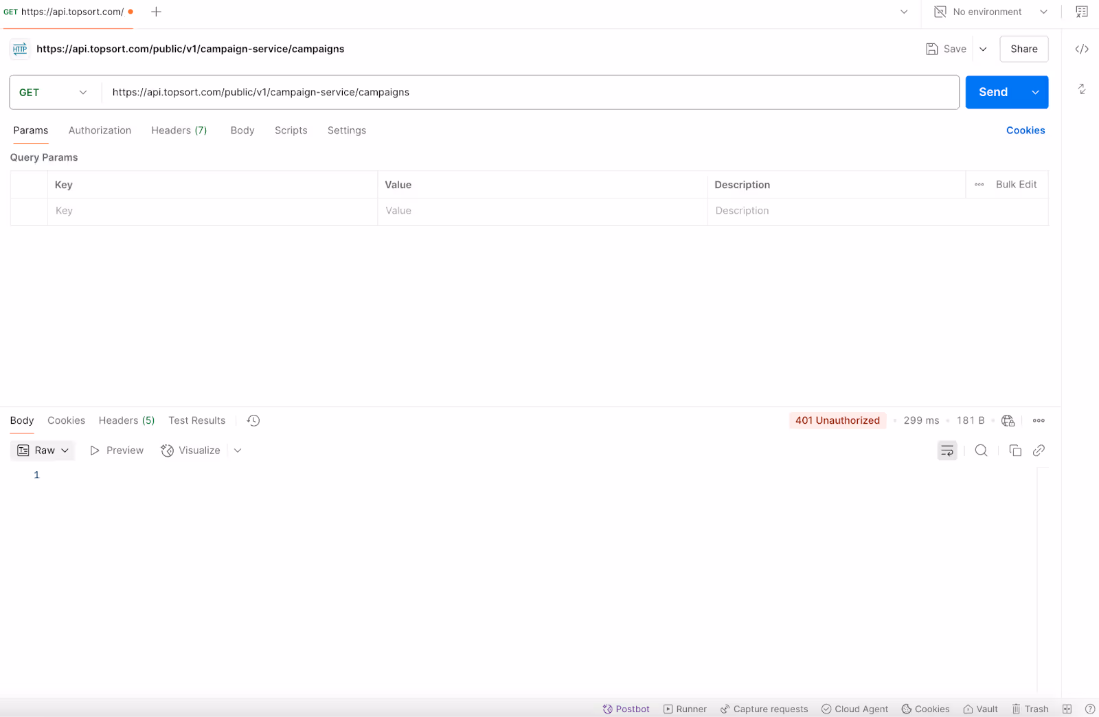Click the request URL input field
The height and width of the screenshot is (717, 1099).
(530, 92)
